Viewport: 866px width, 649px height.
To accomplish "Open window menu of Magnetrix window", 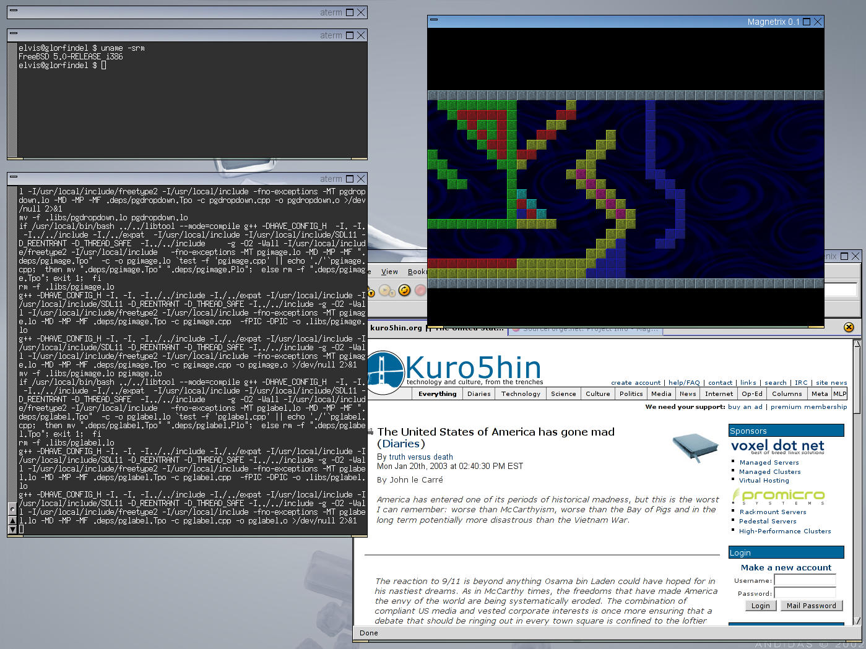I will pyautogui.click(x=434, y=20).
